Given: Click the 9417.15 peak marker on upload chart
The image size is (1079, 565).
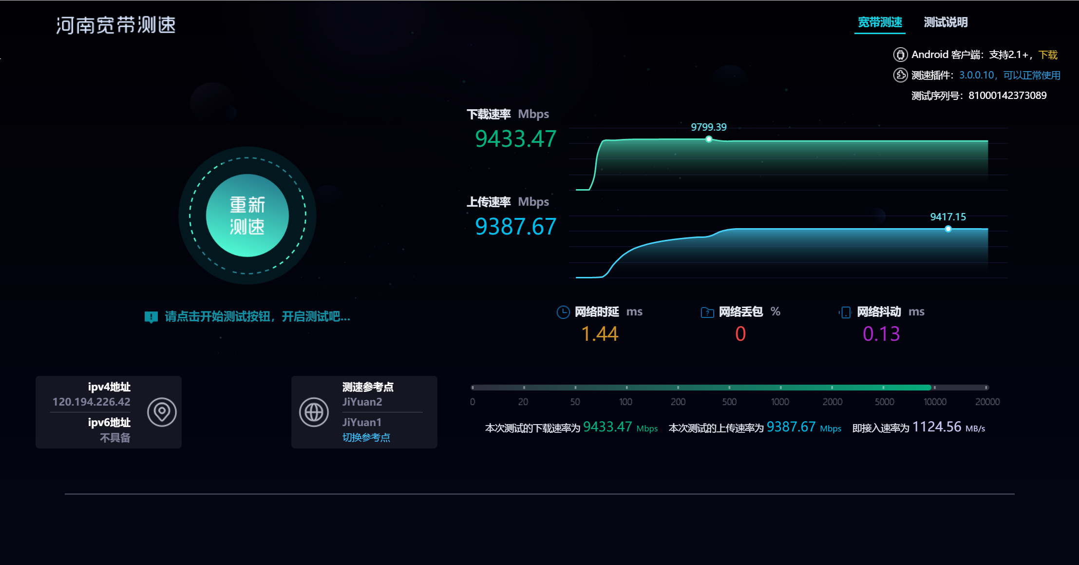Looking at the screenshot, I should [x=948, y=229].
